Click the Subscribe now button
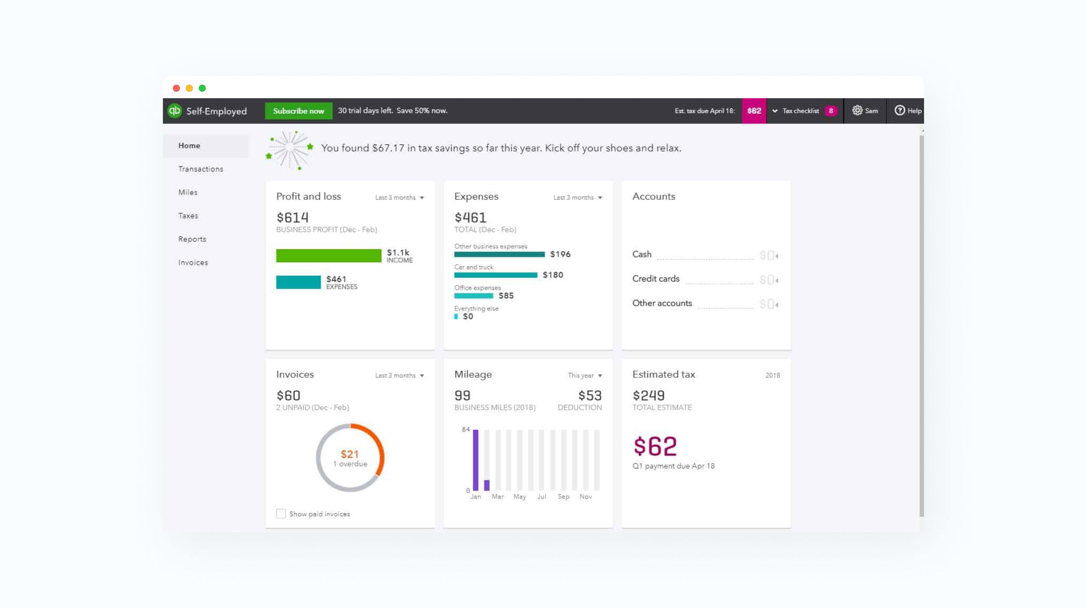This screenshot has width=1086, height=608. pyautogui.click(x=299, y=111)
